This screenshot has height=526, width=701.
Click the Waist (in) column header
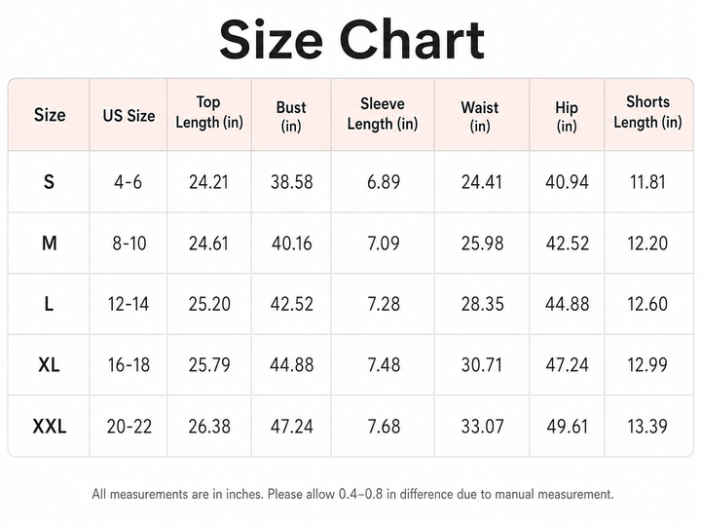tap(480, 116)
